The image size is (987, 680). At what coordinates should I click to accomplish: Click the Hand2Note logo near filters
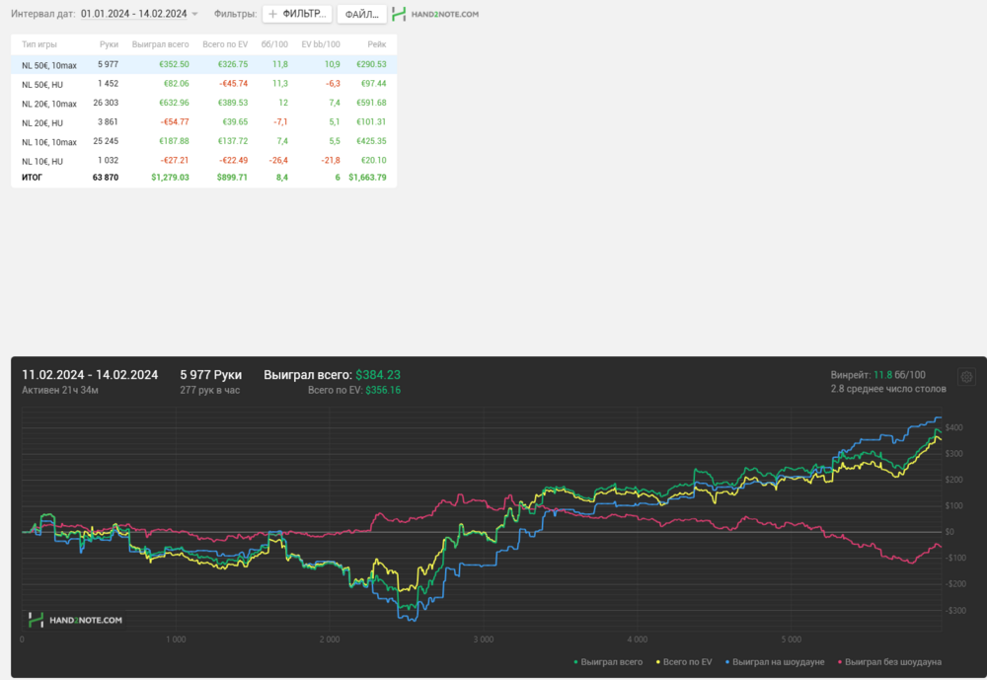coord(435,14)
